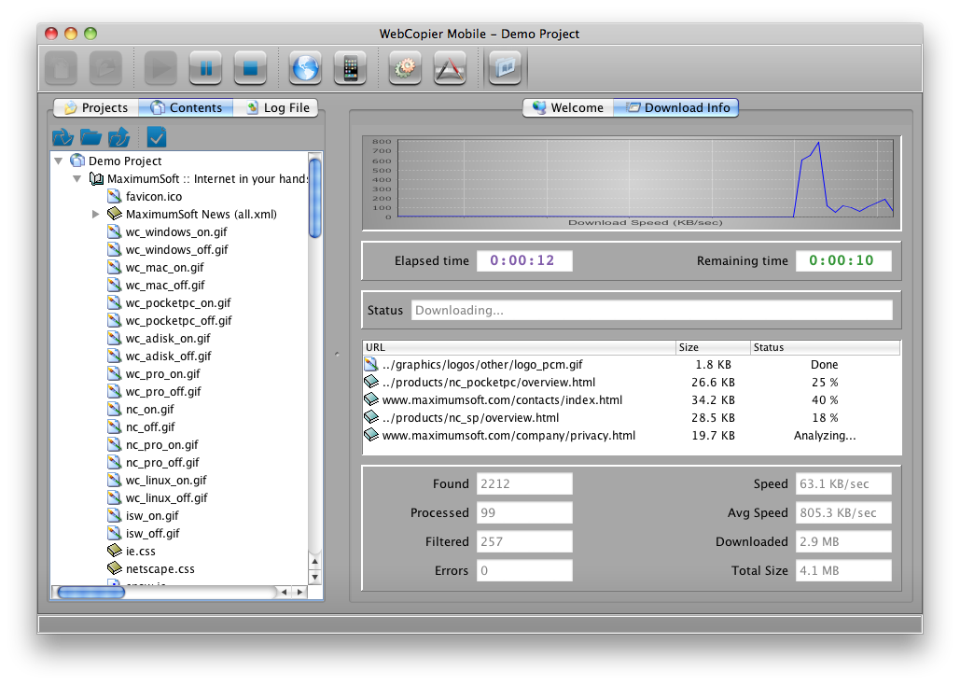Click the compass and pencil tools icon
Screen dimensions: 960x685
[x=450, y=68]
